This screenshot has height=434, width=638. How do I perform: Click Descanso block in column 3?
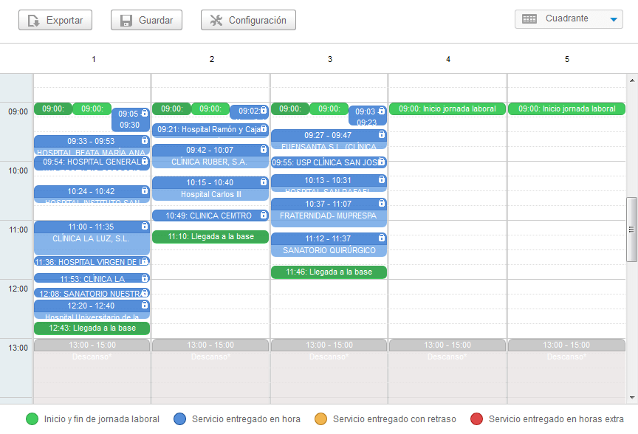tap(329, 371)
